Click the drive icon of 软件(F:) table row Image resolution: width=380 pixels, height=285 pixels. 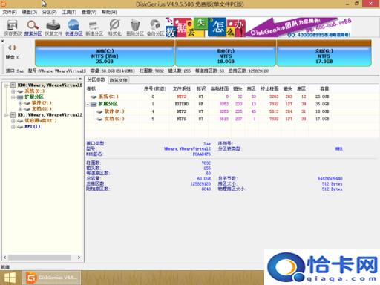click(99, 111)
